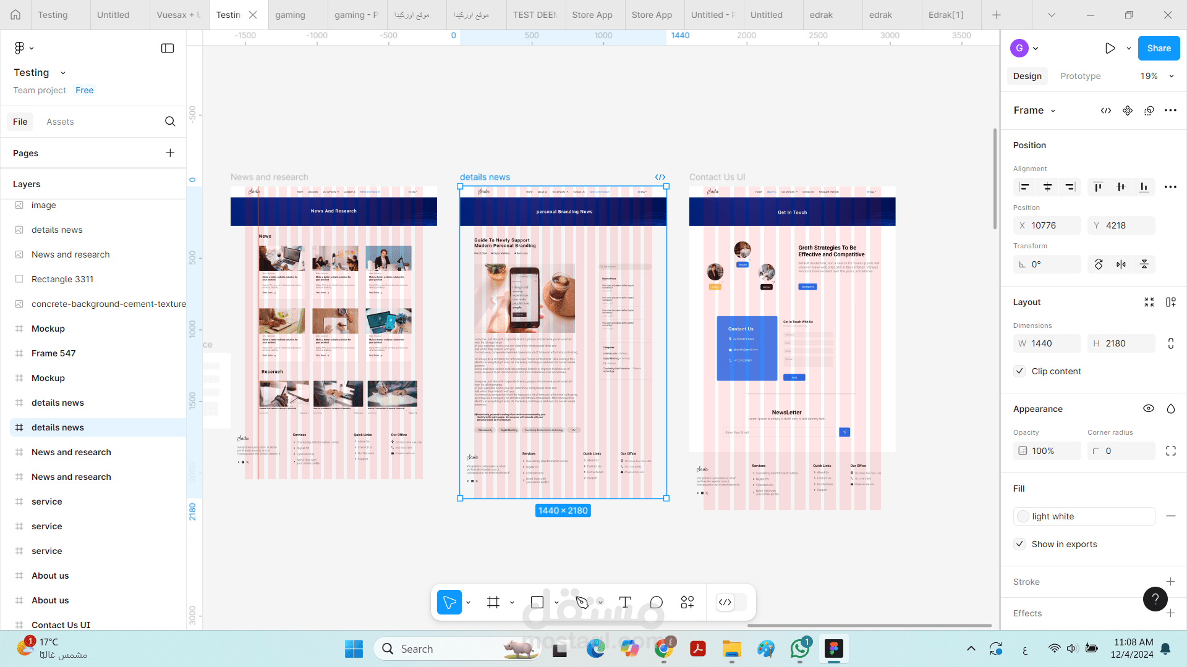Screen dimensions: 1187x667
Task: Select the Pen tool
Action: pos(582,602)
